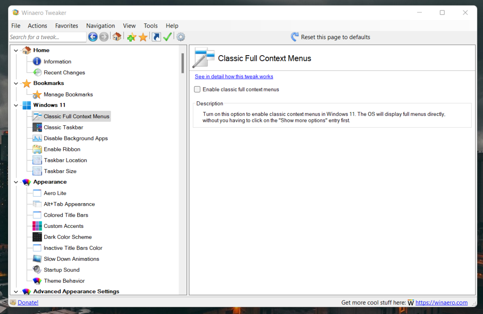This screenshot has width=483, height=314.
Task: Open the Navigation menu
Action: click(100, 26)
